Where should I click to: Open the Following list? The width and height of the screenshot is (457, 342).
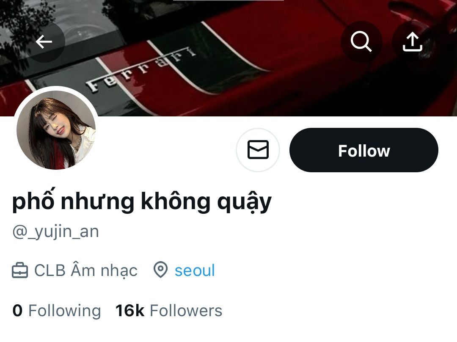[x=57, y=311]
